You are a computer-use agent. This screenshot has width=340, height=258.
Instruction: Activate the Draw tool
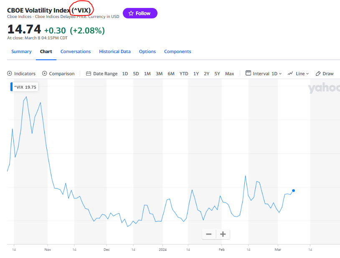coord(325,74)
